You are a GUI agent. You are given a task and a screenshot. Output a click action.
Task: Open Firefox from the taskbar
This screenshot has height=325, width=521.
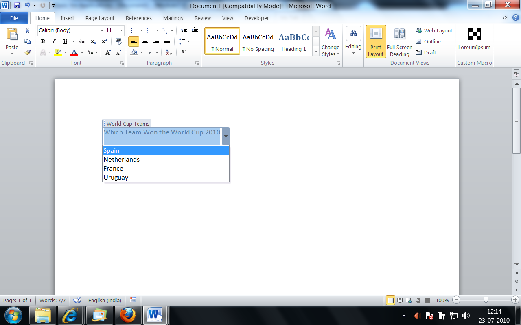[x=128, y=315]
